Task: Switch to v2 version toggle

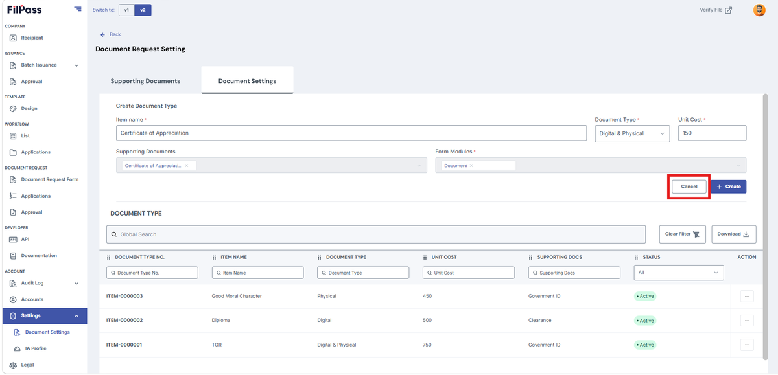Action: click(143, 10)
